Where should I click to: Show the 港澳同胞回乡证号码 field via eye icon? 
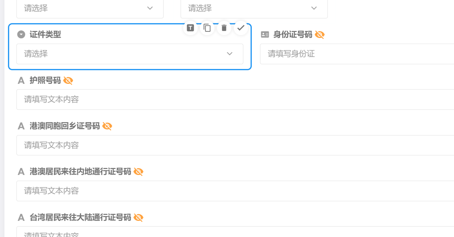coord(107,126)
